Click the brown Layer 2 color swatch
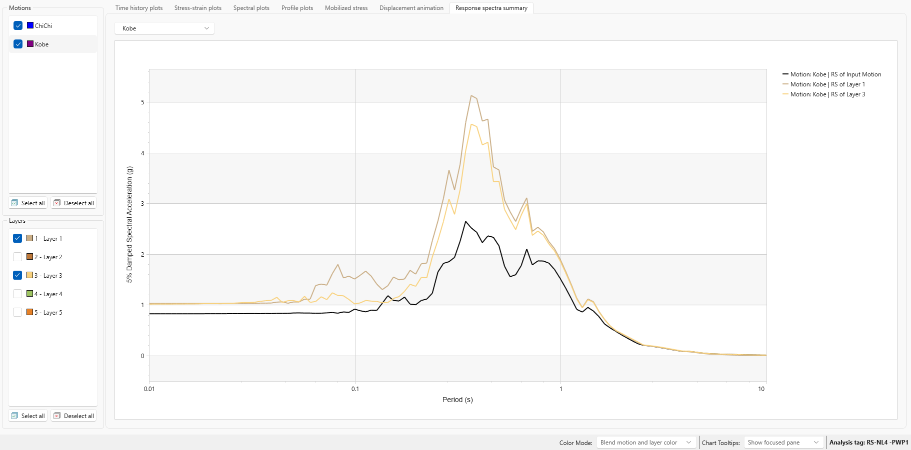The width and height of the screenshot is (911, 450). pos(29,257)
